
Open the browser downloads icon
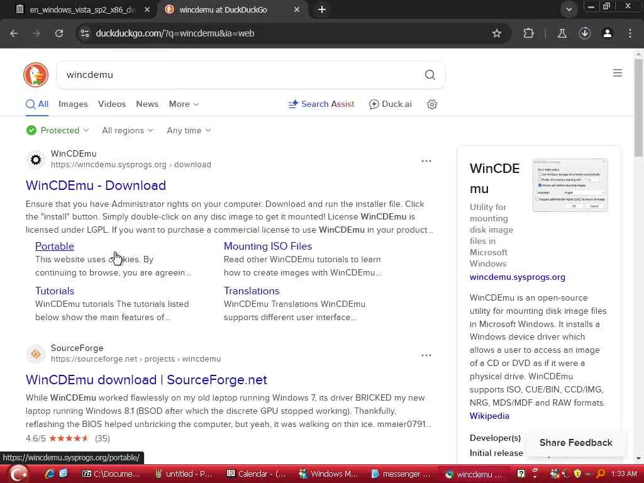[x=585, y=33]
